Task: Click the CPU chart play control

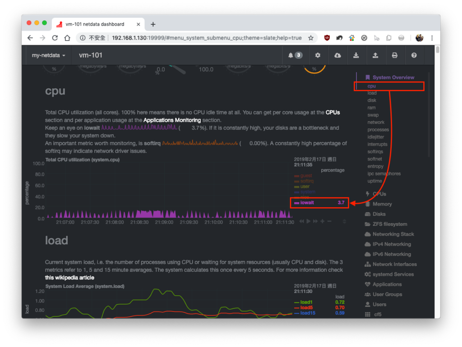Action: click(308, 221)
